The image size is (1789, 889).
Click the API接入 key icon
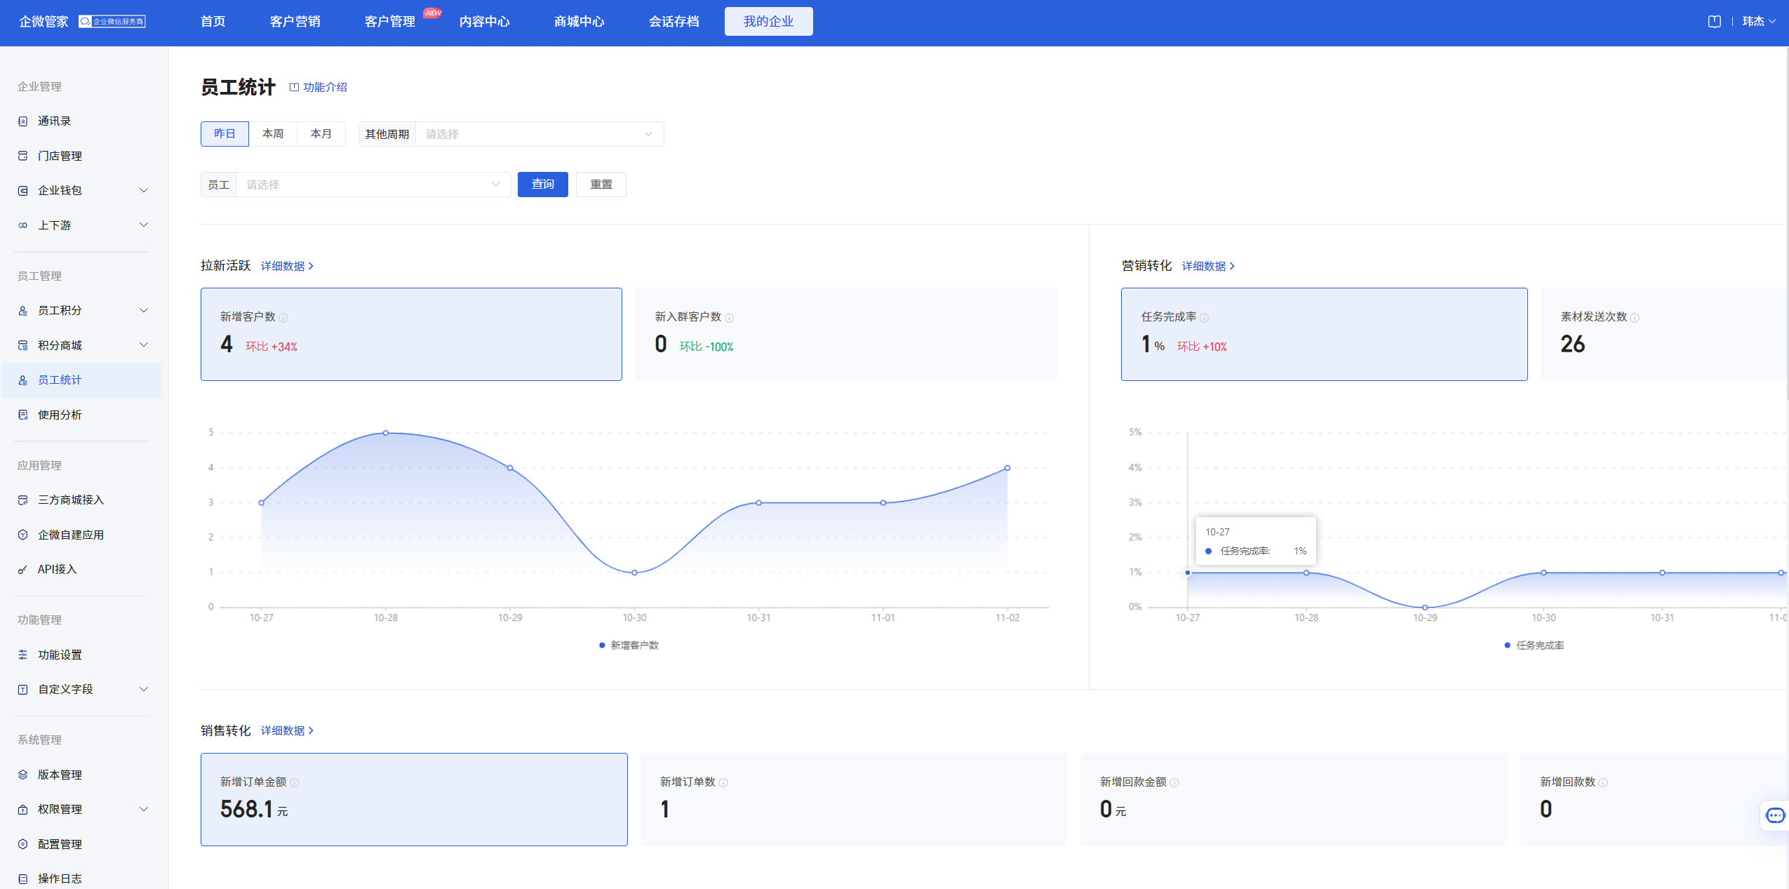click(x=22, y=570)
